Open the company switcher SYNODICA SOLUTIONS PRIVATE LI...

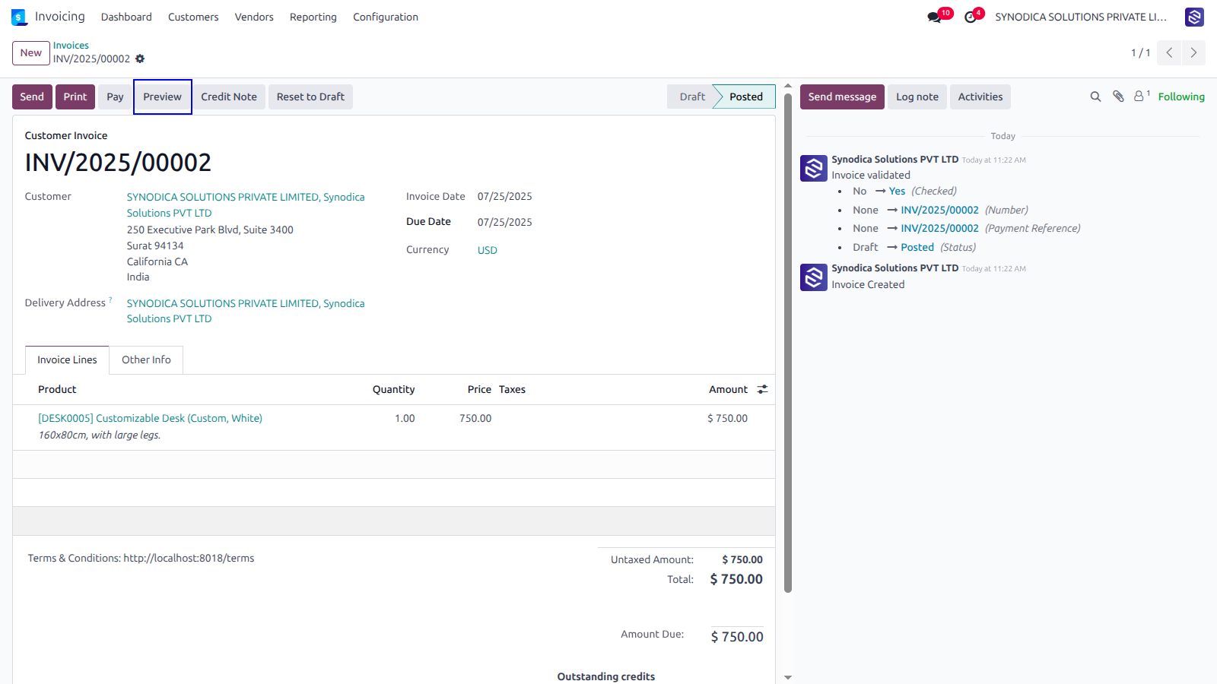(x=1081, y=17)
